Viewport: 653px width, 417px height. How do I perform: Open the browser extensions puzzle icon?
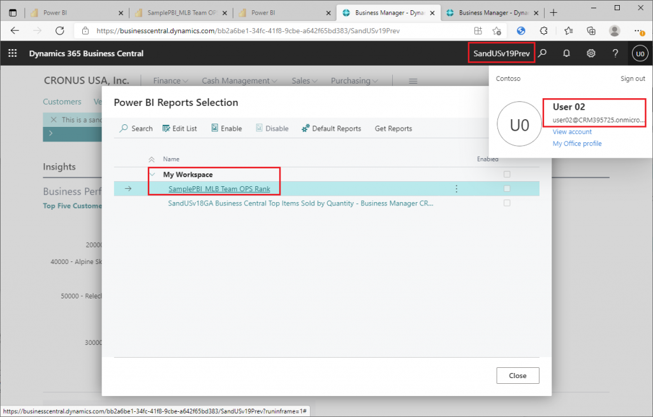click(x=543, y=31)
